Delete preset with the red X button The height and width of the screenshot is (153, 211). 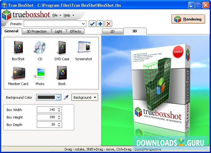click(108, 24)
